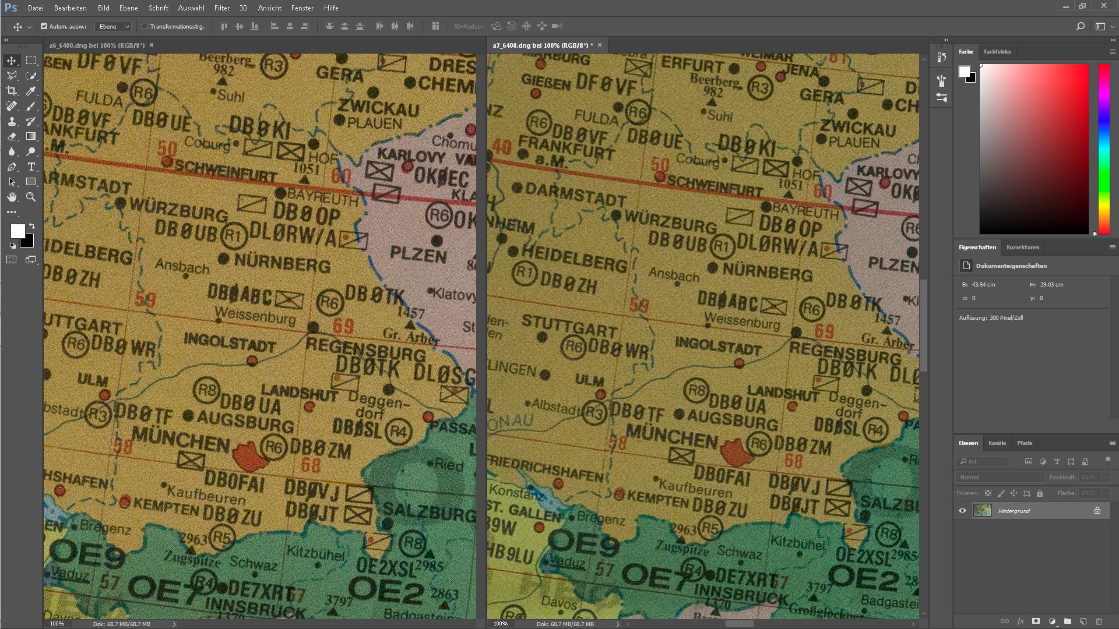Screen dimensions: 1119x629
Task: Enable the Transformationsstrg. checkbox
Action: tap(145, 26)
